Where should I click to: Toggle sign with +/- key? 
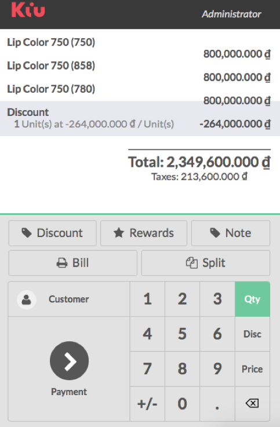pyautogui.click(x=147, y=404)
